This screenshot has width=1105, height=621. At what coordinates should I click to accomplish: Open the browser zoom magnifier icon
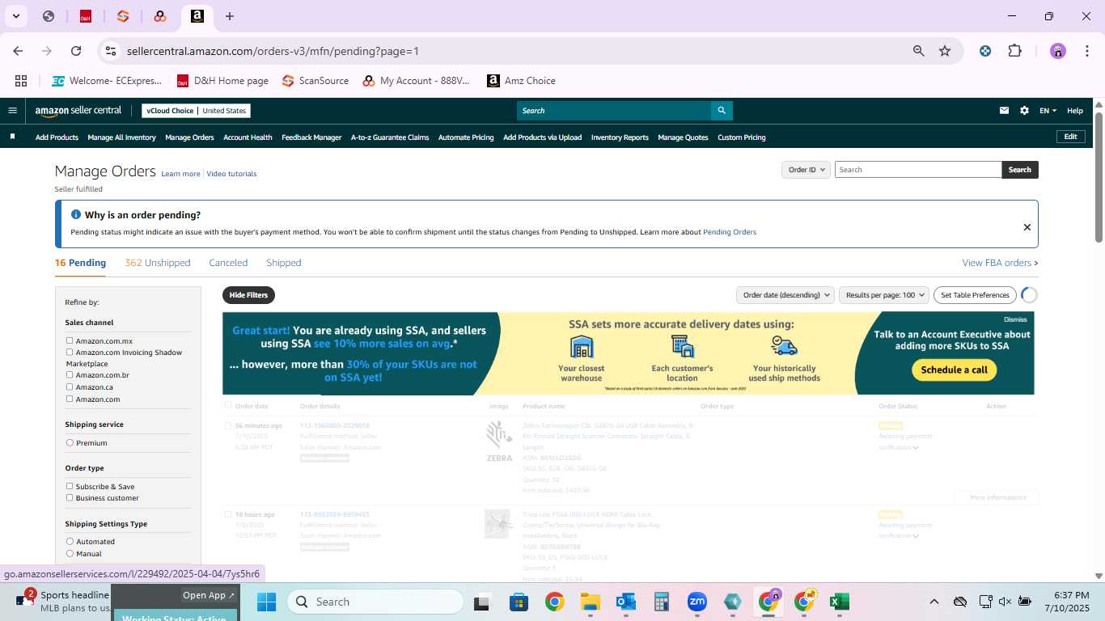coord(918,51)
